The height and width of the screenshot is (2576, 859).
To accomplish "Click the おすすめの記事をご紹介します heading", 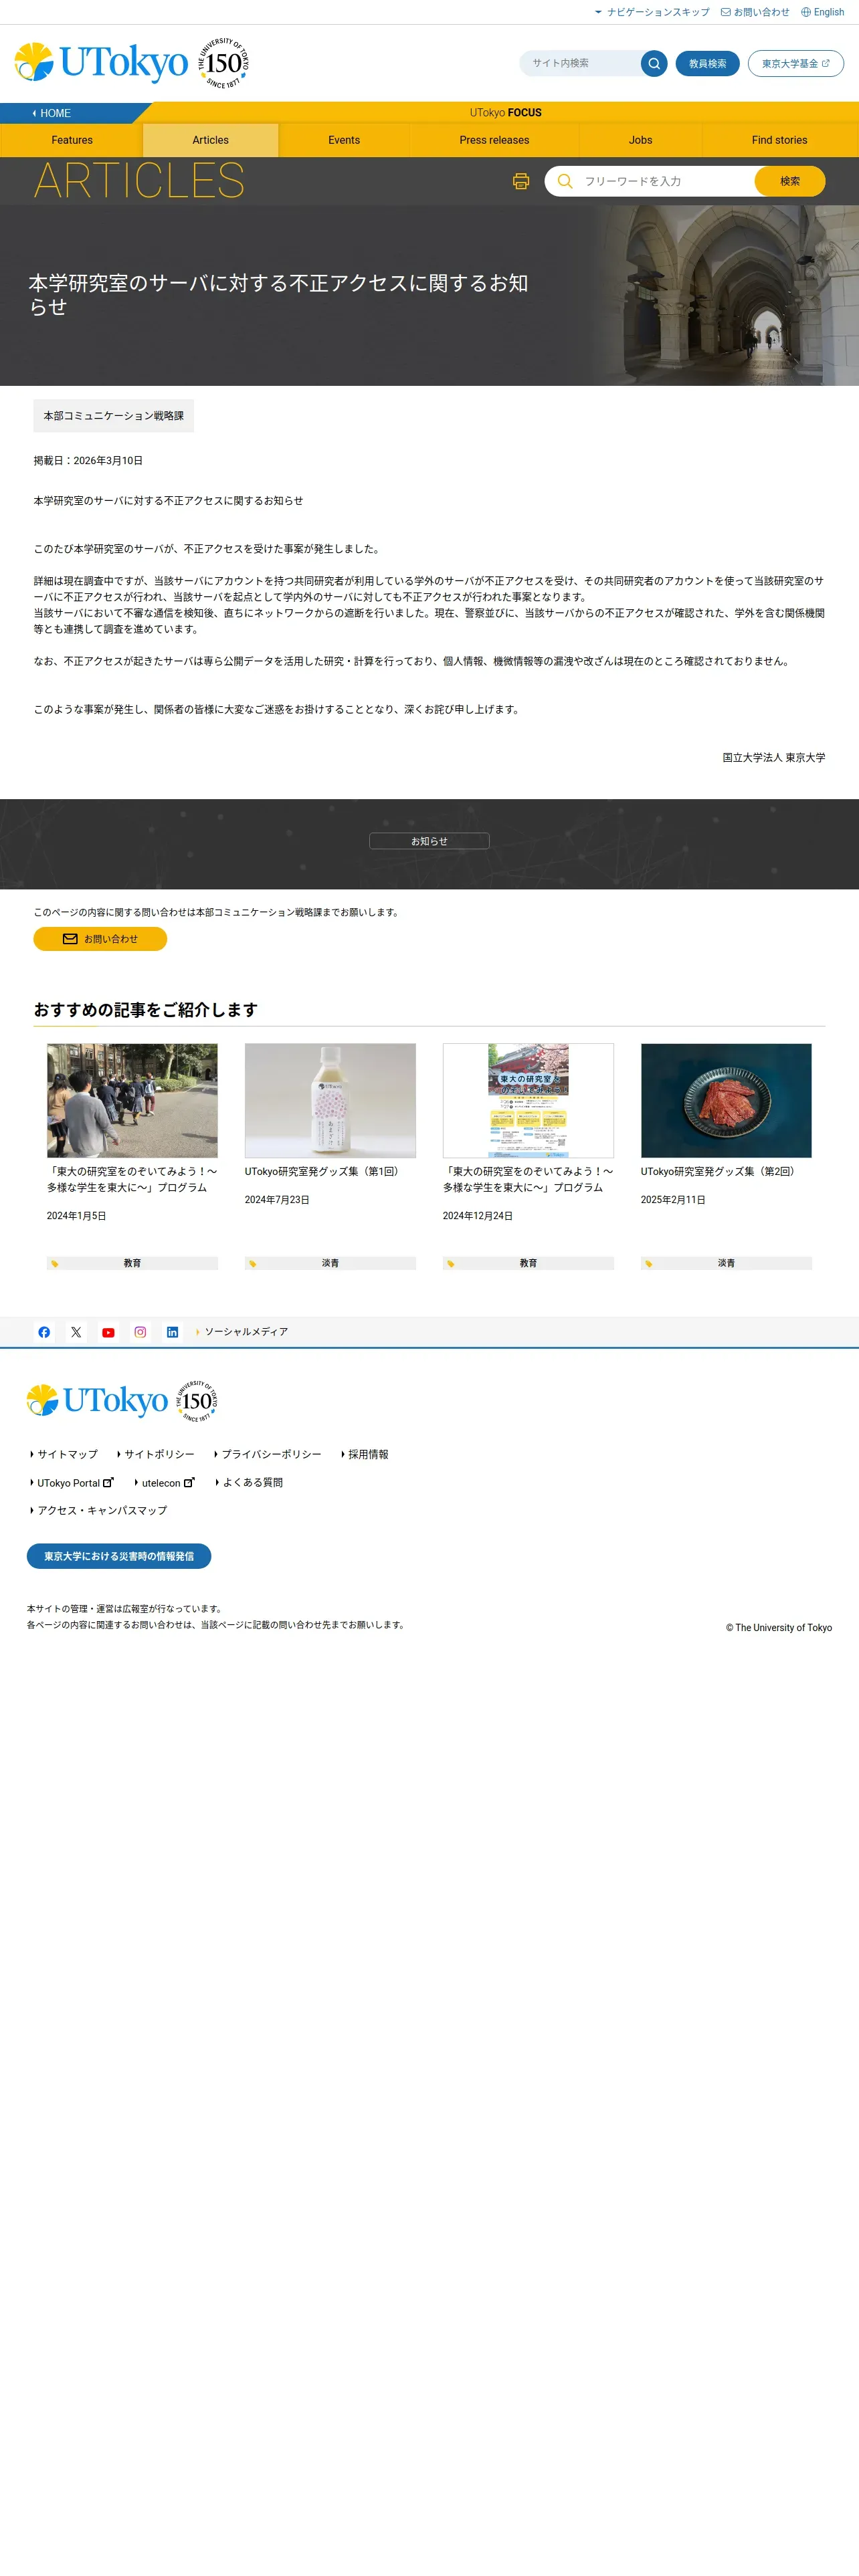I will click(x=145, y=1010).
